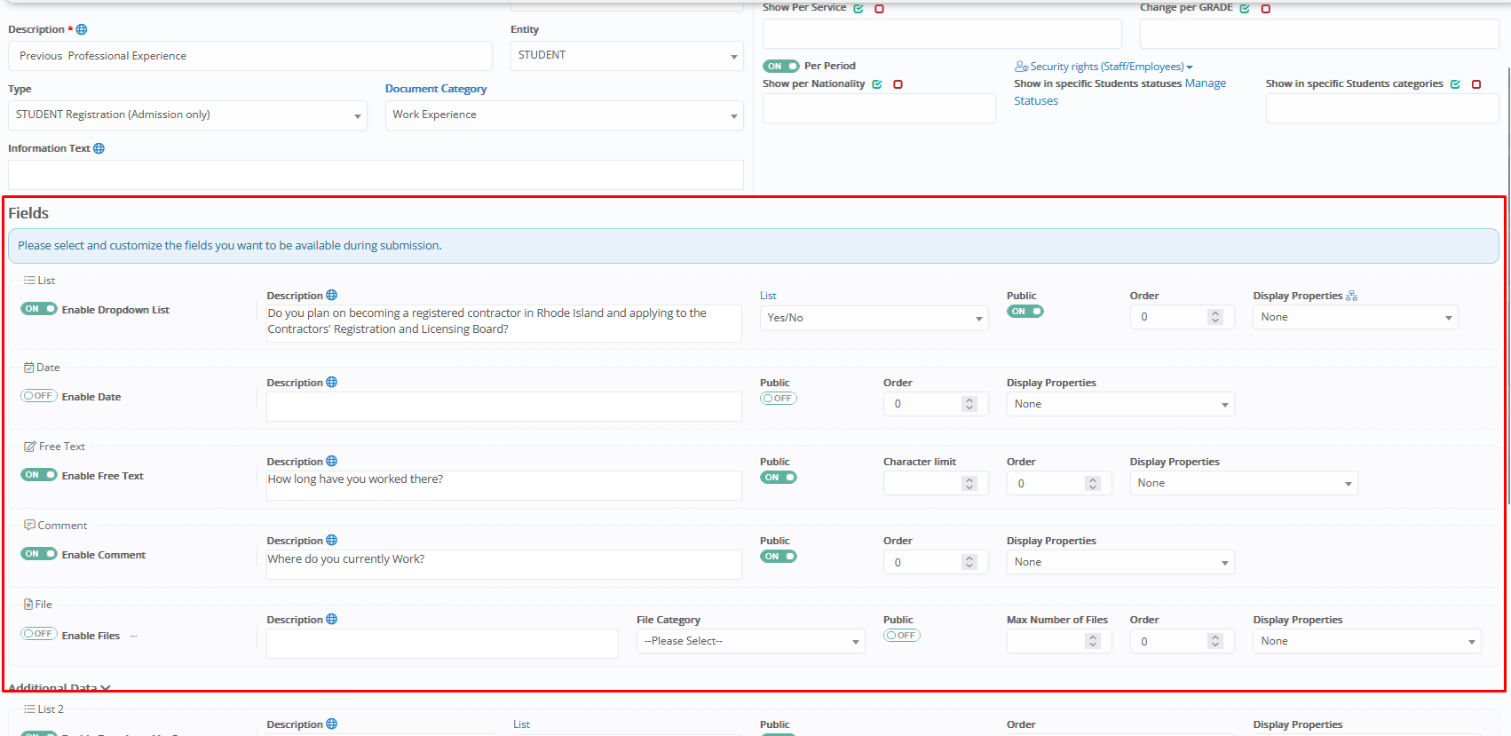Click the Document Category link label

click(x=435, y=89)
